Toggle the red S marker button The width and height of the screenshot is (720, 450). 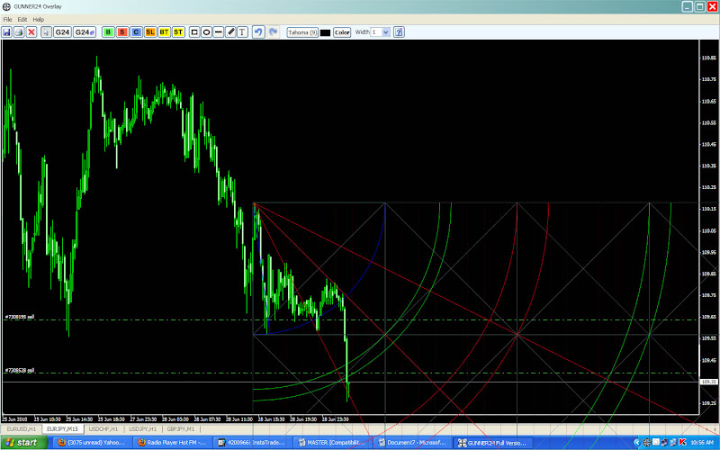click(122, 32)
